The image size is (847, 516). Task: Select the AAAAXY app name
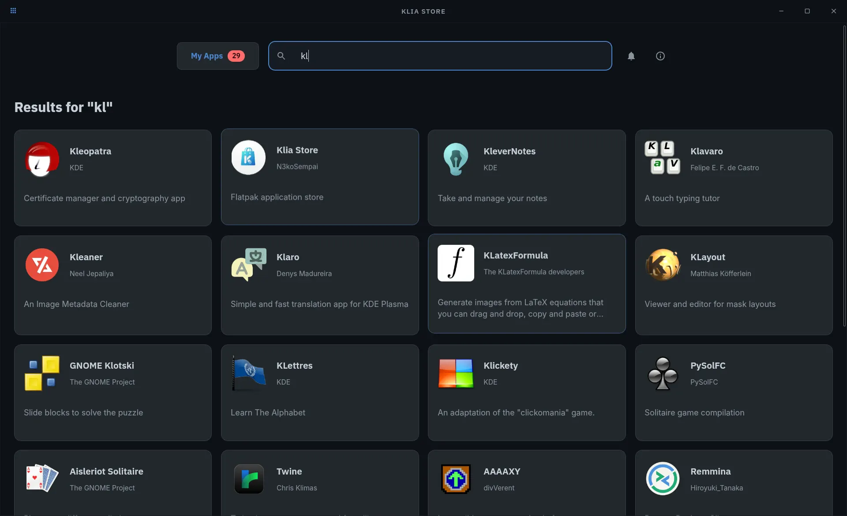502,471
